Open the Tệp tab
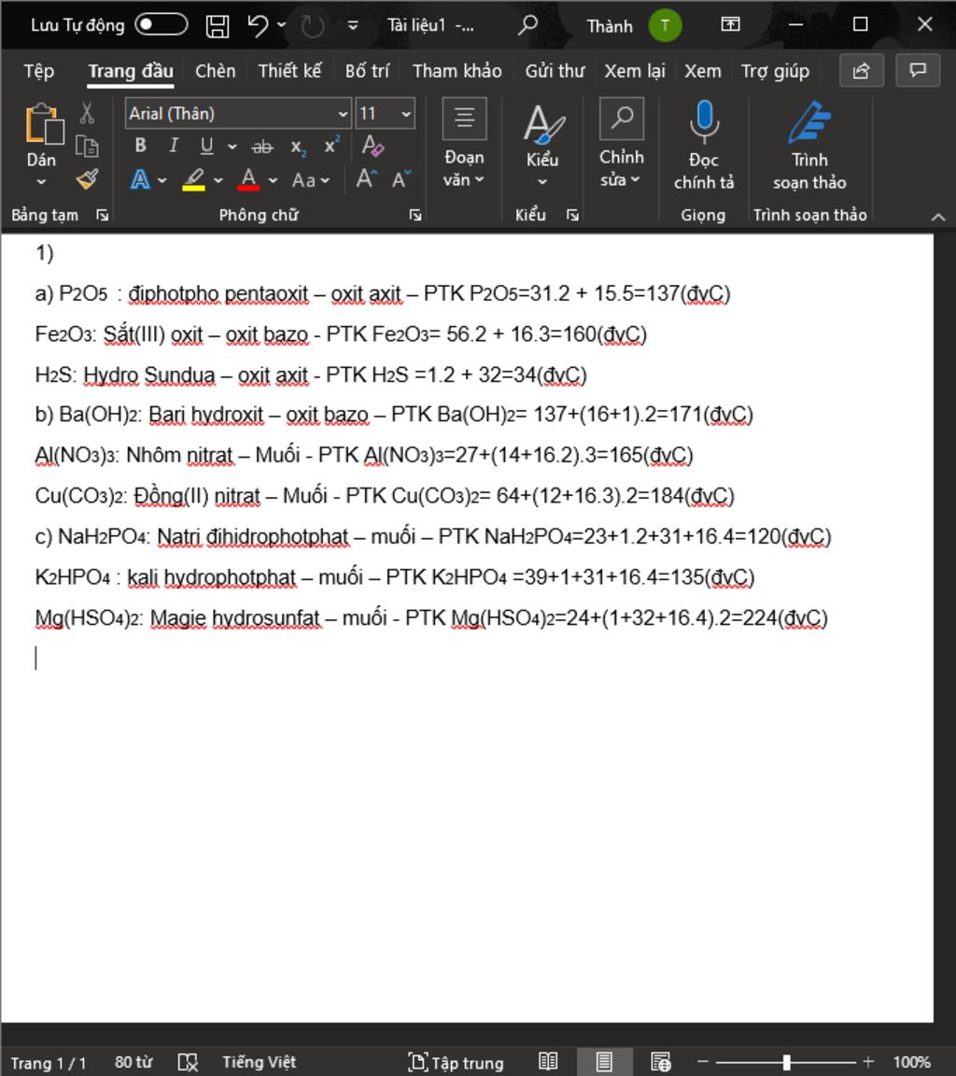956x1076 pixels. click(39, 71)
